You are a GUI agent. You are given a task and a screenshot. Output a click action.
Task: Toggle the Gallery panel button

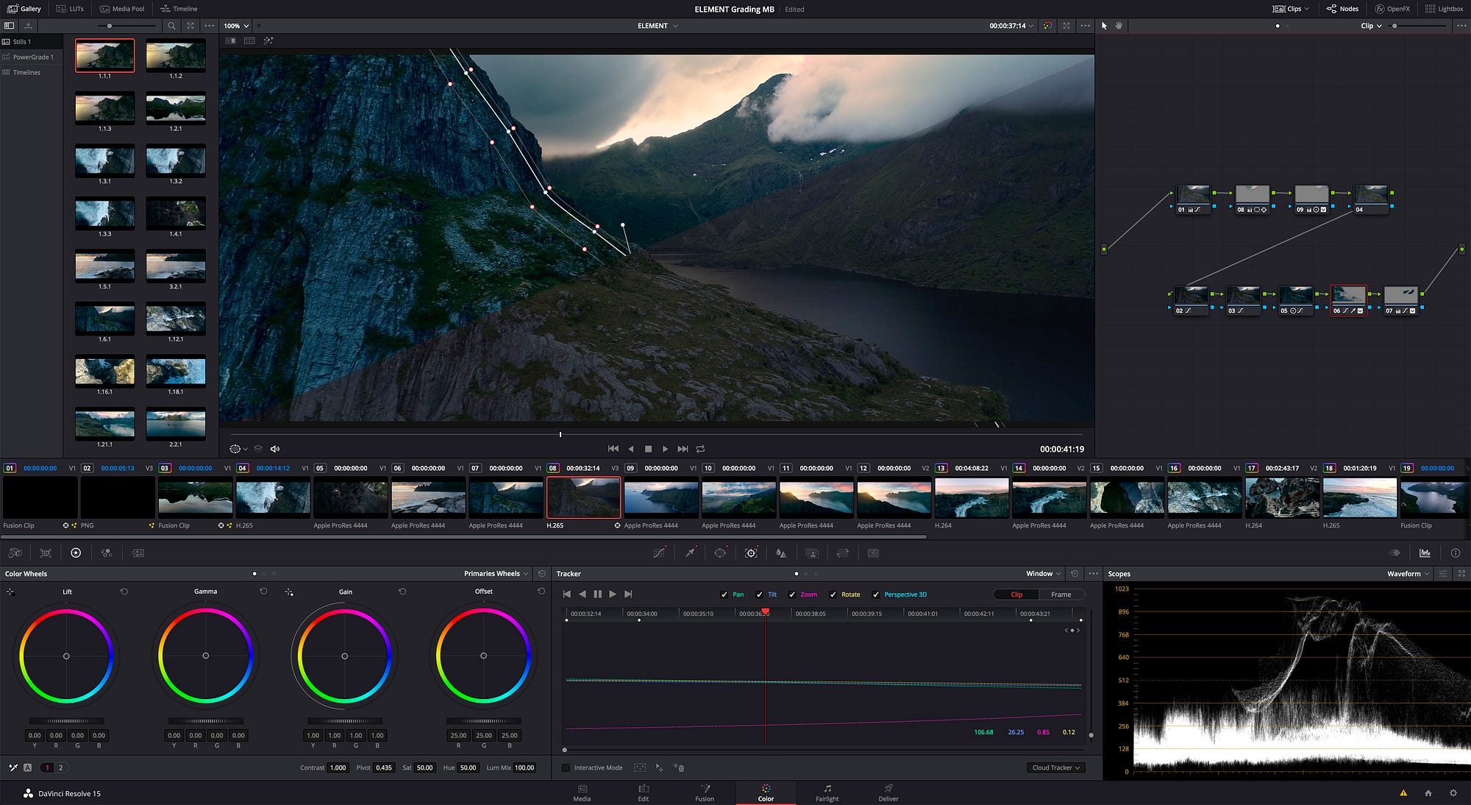click(x=24, y=9)
